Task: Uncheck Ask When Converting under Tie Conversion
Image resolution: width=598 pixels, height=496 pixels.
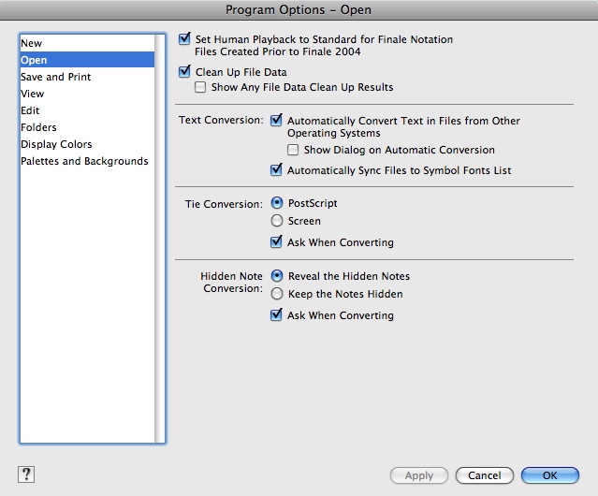Action: (276, 241)
